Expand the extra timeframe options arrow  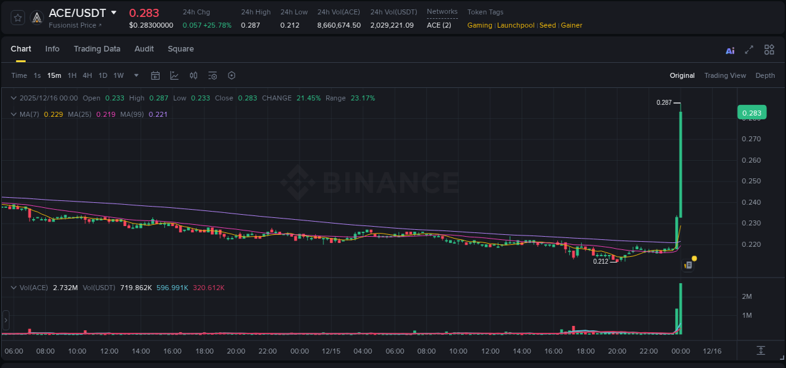135,75
